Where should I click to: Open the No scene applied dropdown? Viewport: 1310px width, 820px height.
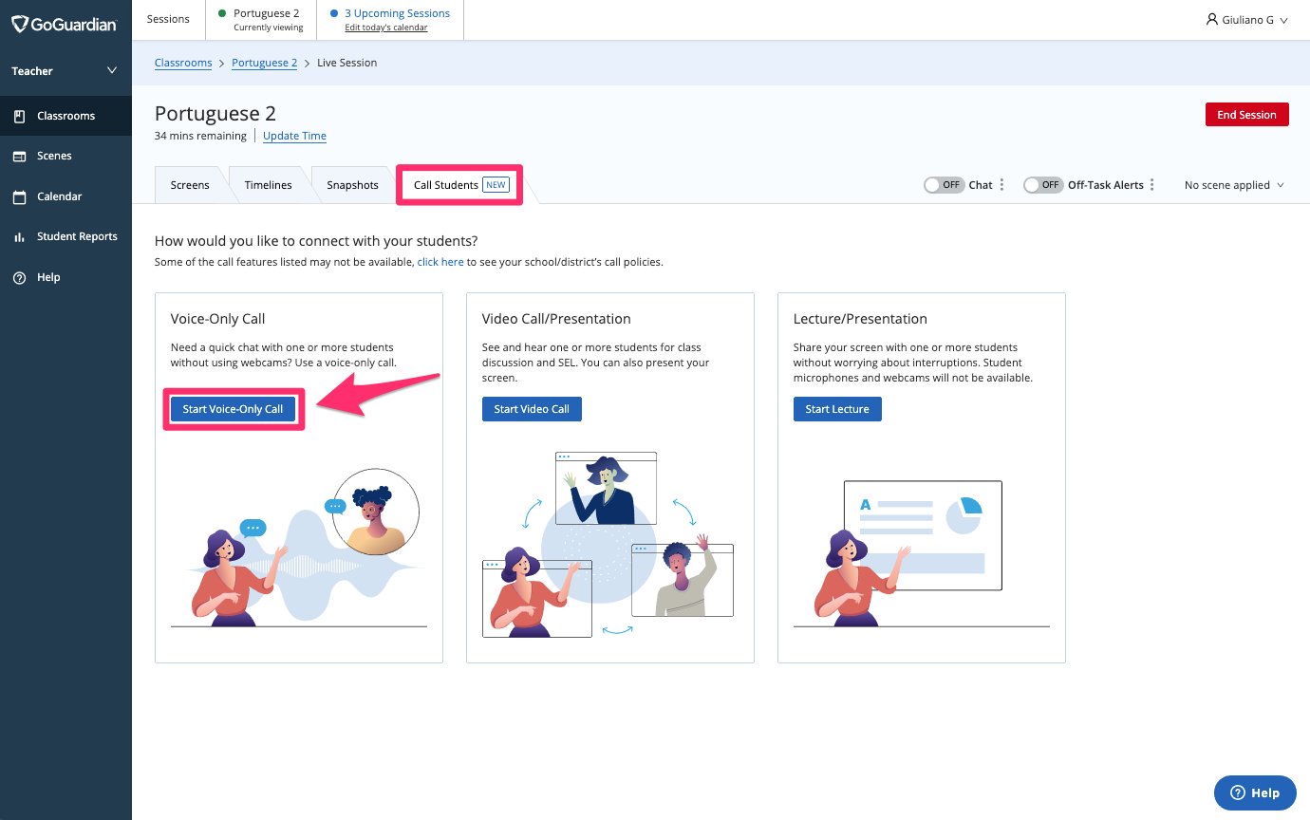(1234, 185)
